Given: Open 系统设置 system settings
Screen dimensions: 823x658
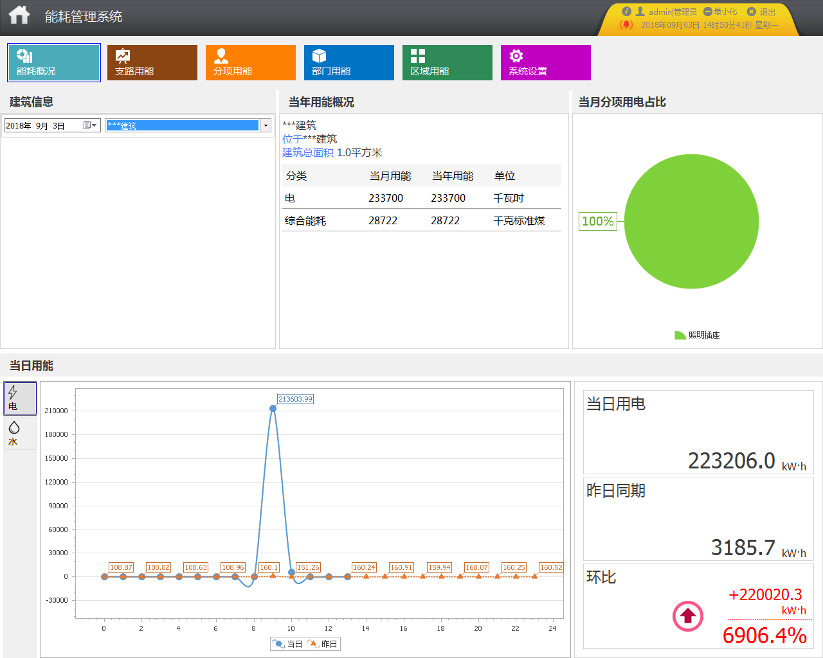Looking at the screenshot, I should click(545, 63).
